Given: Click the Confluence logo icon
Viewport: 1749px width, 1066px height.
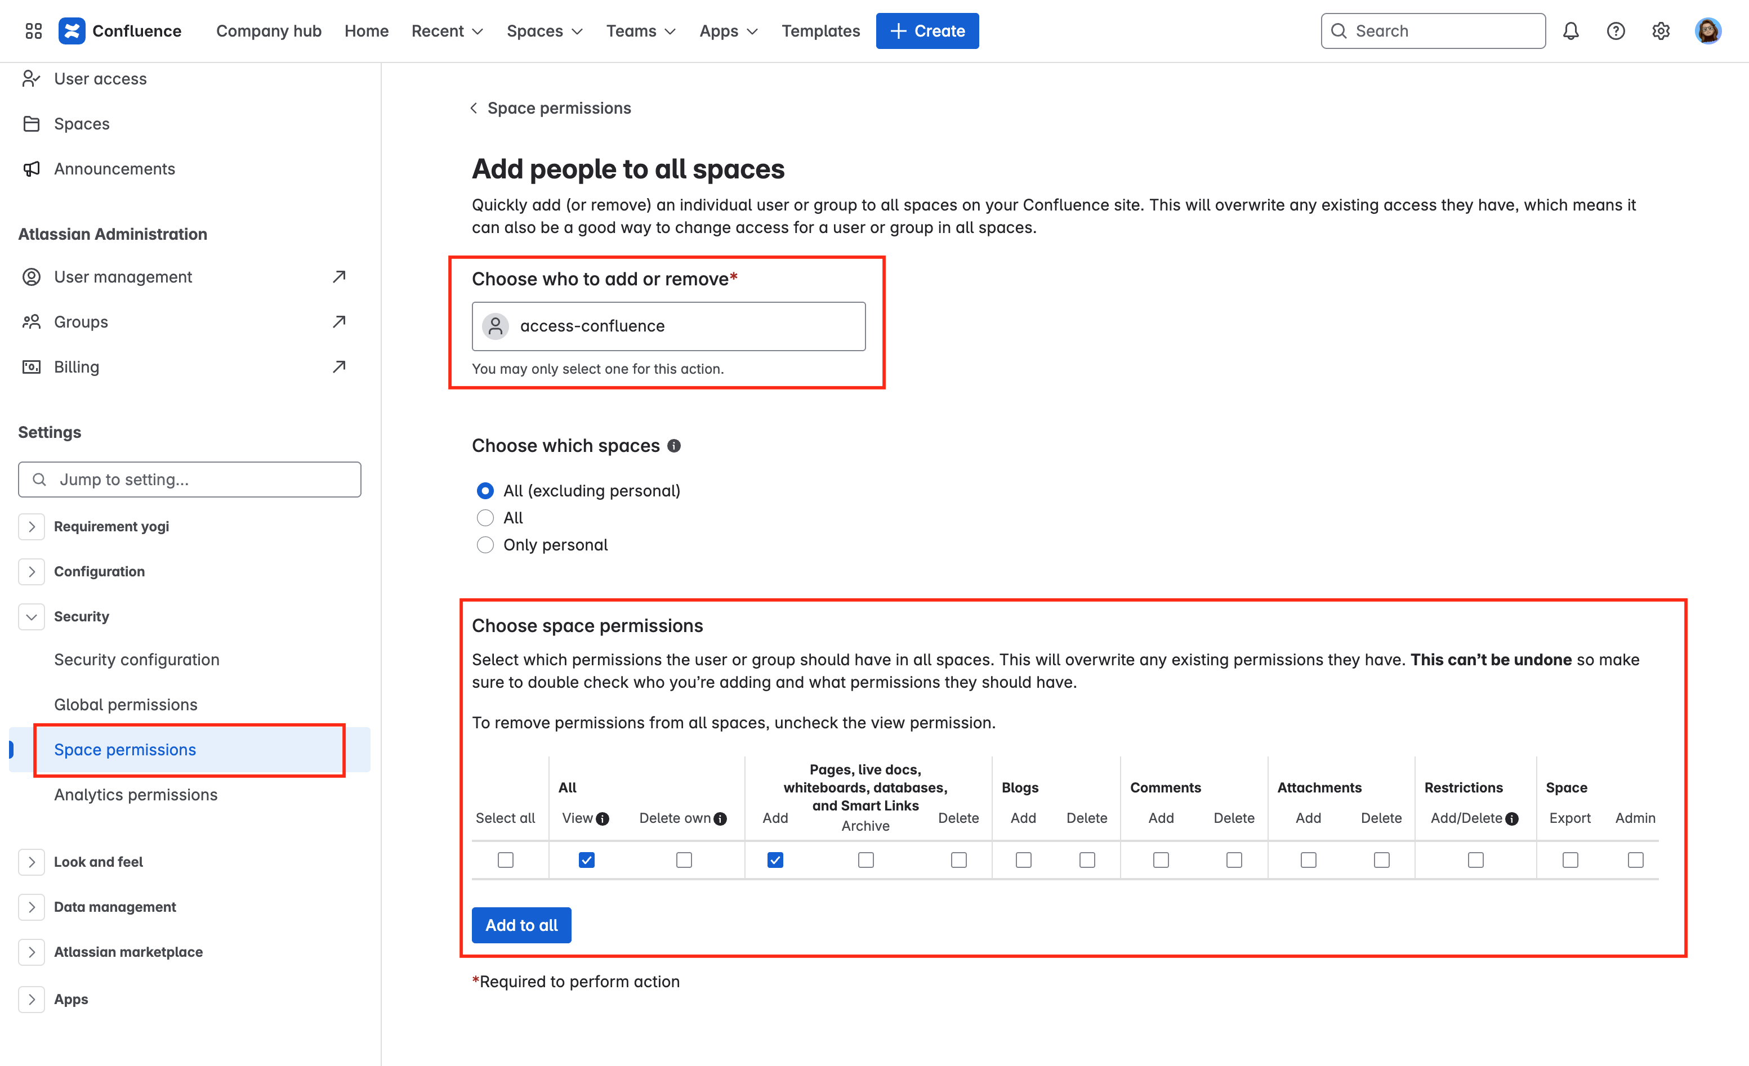Looking at the screenshot, I should pos(72,30).
